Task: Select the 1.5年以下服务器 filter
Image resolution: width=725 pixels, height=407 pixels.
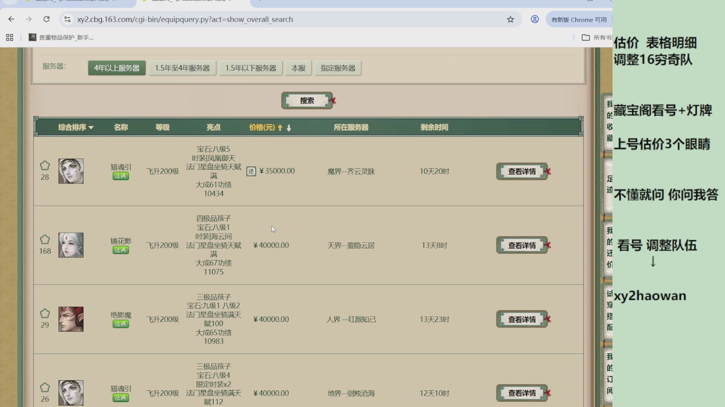Action: [x=251, y=68]
